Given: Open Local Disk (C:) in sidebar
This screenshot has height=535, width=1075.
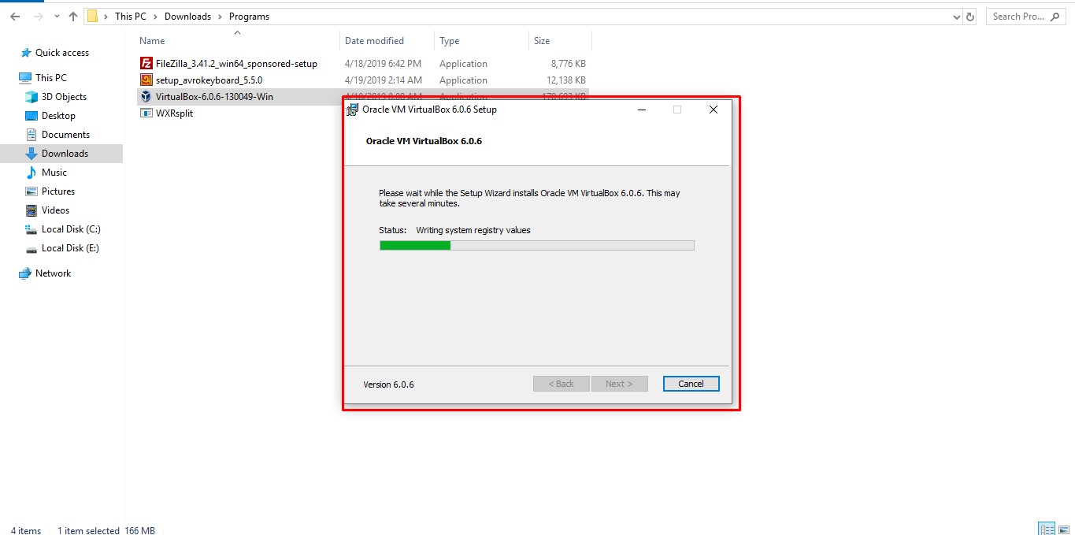Looking at the screenshot, I should (71, 229).
